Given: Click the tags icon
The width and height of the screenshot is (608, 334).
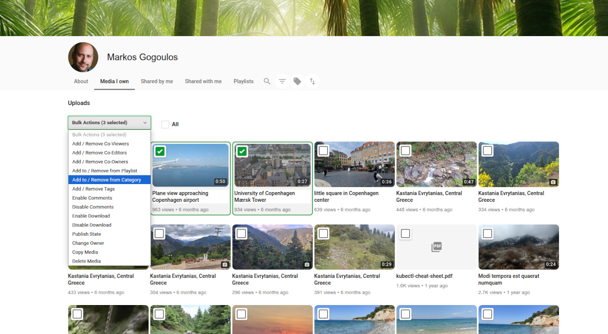Looking at the screenshot, I should tap(297, 81).
